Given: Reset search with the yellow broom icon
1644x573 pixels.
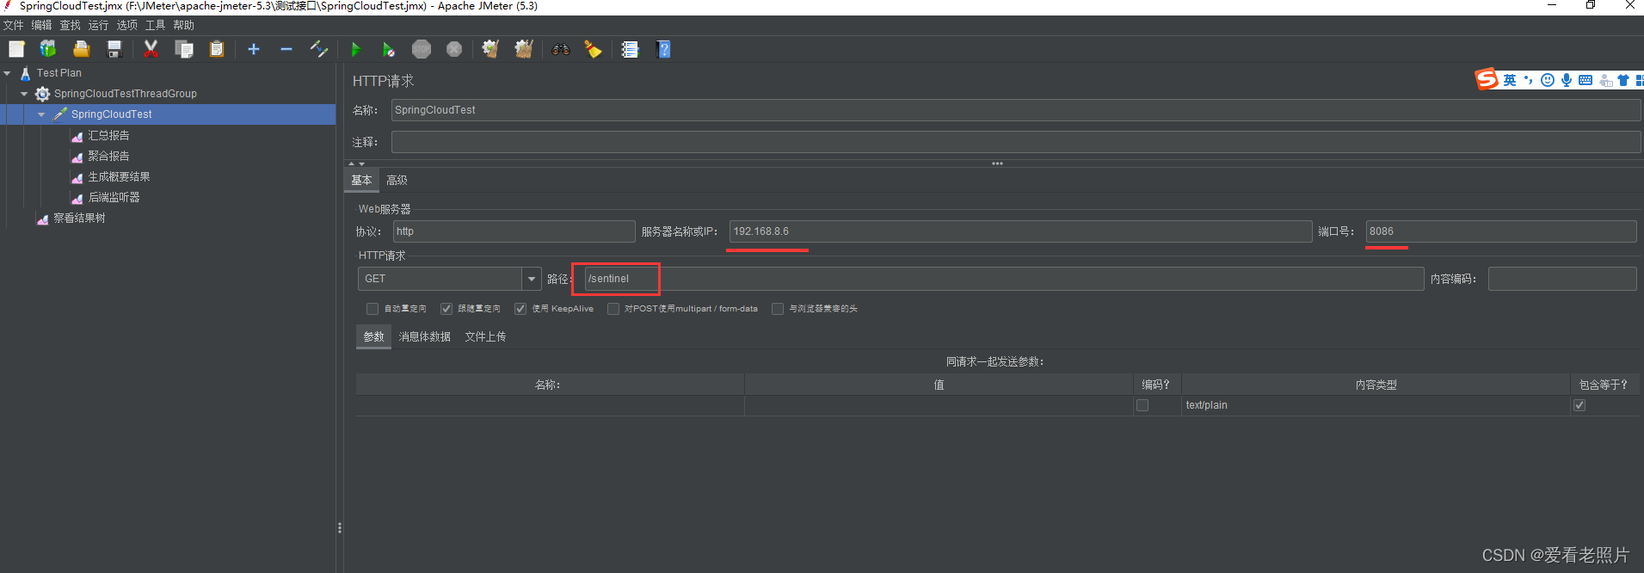Looking at the screenshot, I should (593, 49).
